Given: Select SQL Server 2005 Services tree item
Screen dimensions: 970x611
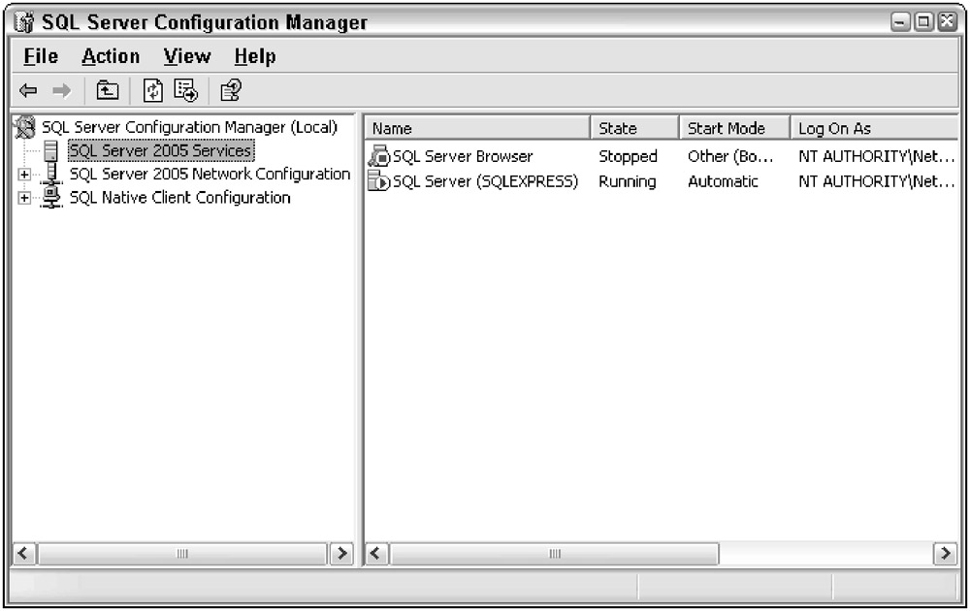Looking at the screenshot, I should pyautogui.click(x=160, y=151).
